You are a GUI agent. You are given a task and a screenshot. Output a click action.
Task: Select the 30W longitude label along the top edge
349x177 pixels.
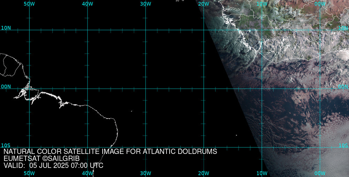click(146, 4)
